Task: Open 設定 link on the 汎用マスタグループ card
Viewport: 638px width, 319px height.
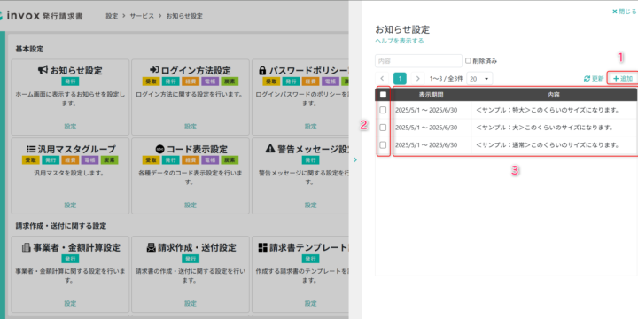Action: pos(70,205)
